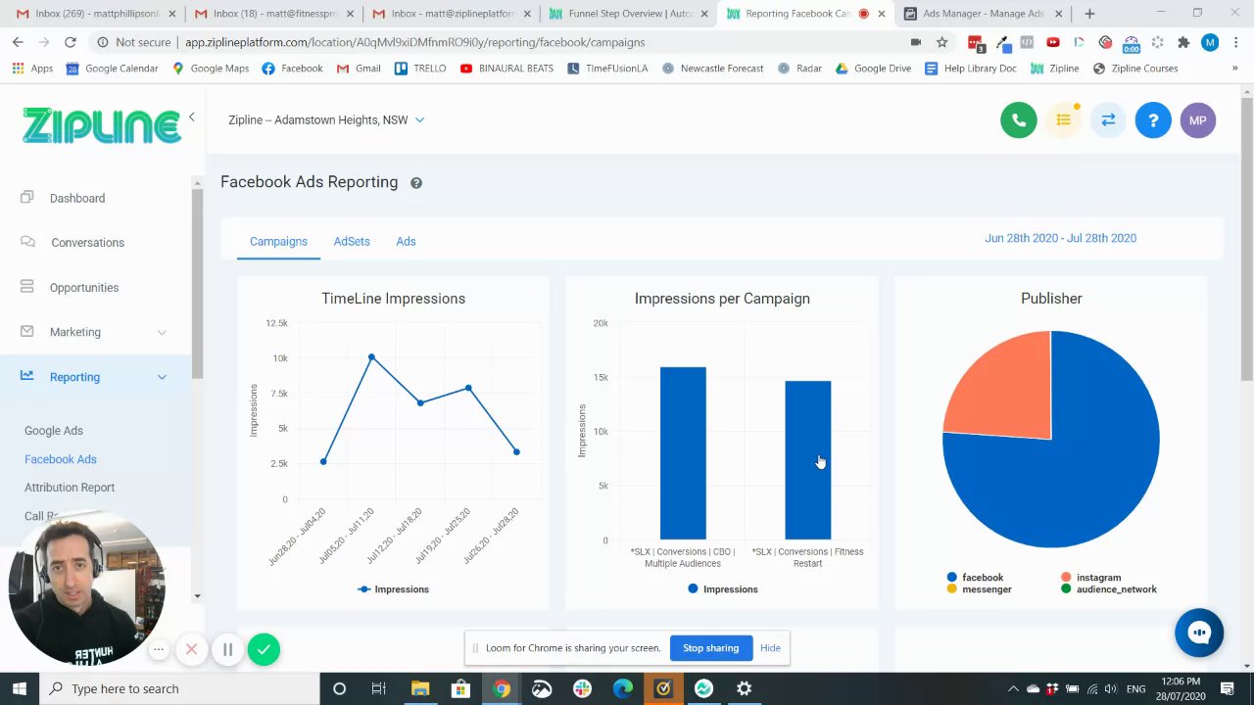This screenshot has height=705, width=1254.
Task: Click info icon beside Facebook Ads Reporting
Action: [x=416, y=183]
